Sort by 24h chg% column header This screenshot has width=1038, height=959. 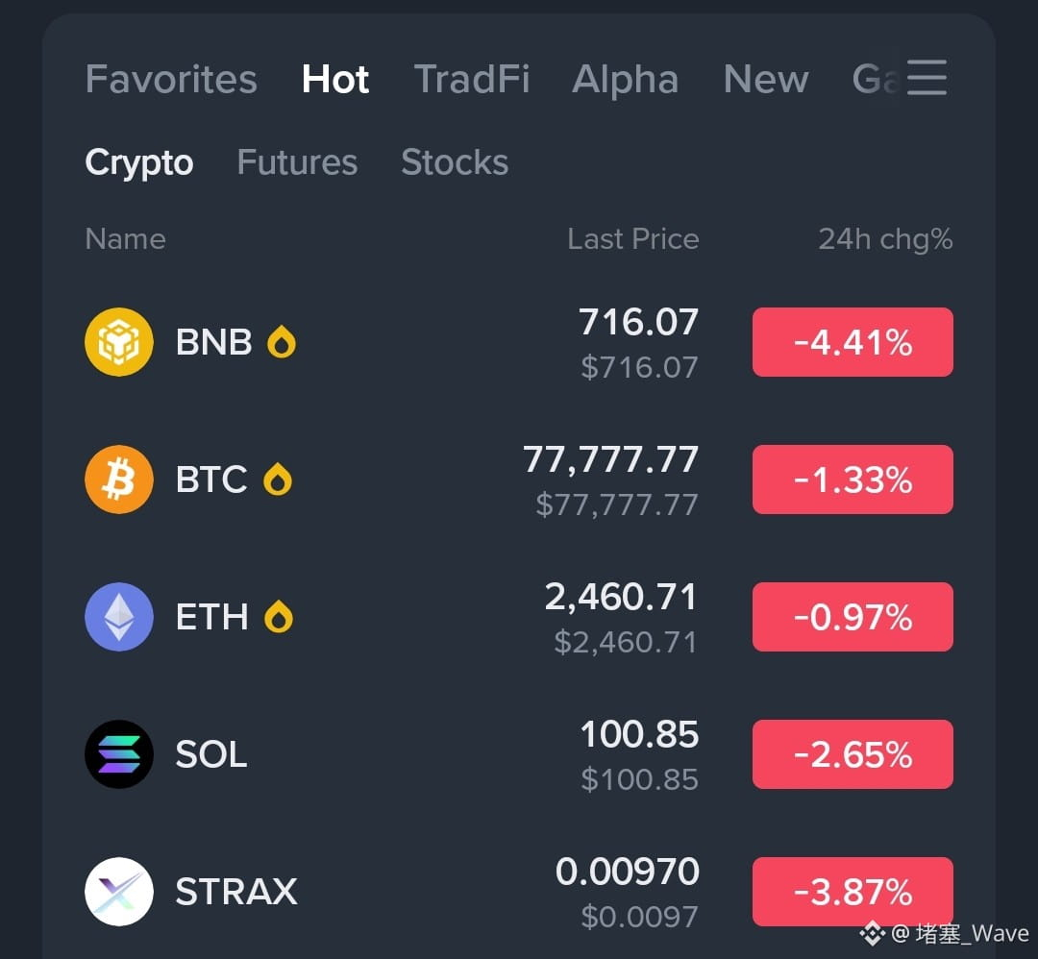click(885, 239)
